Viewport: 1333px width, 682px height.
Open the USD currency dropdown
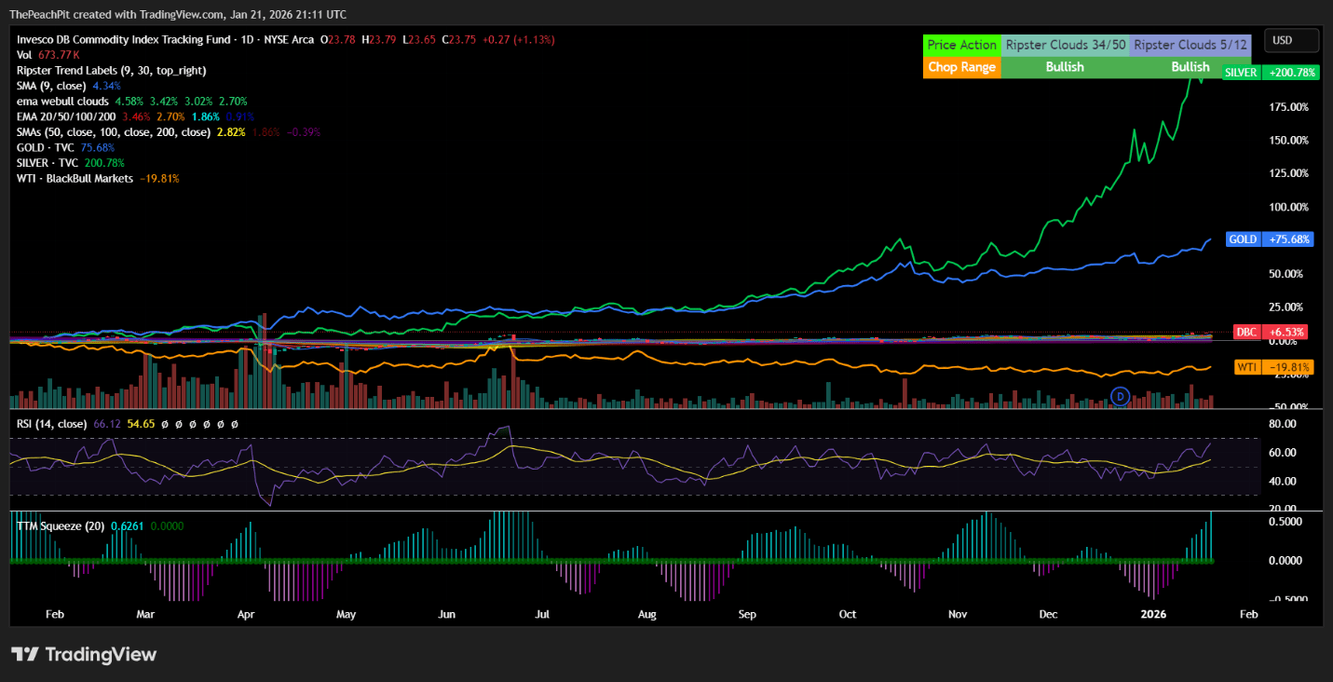1291,40
